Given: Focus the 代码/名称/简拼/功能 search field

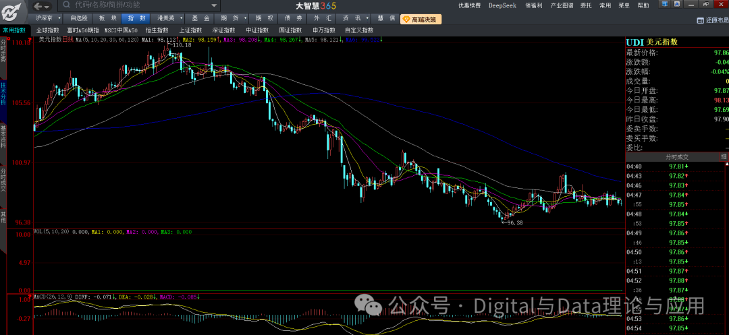Looking at the screenshot, I should pyautogui.click(x=140, y=5).
